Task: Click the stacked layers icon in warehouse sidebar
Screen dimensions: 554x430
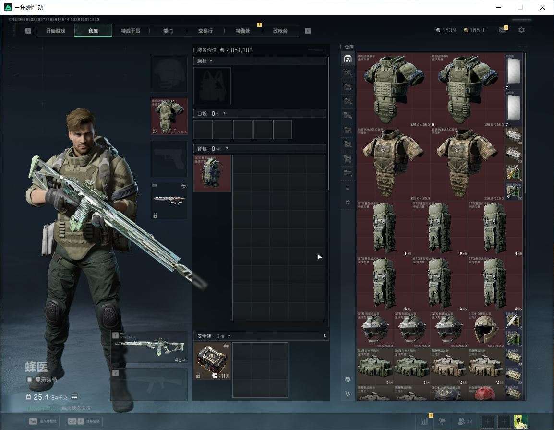Action: [x=348, y=379]
